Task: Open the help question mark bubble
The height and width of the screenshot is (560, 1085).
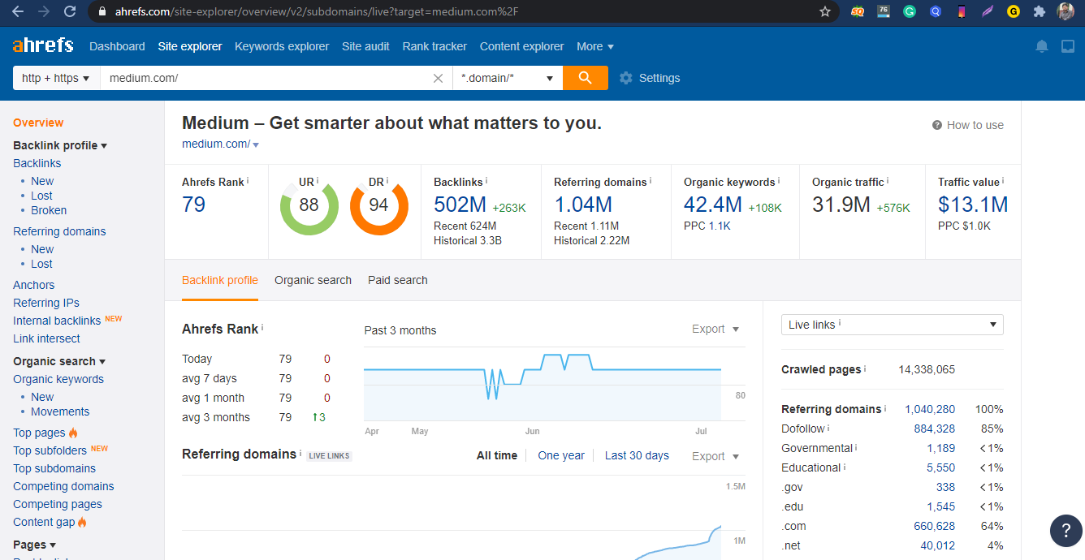Action: 1066,531
